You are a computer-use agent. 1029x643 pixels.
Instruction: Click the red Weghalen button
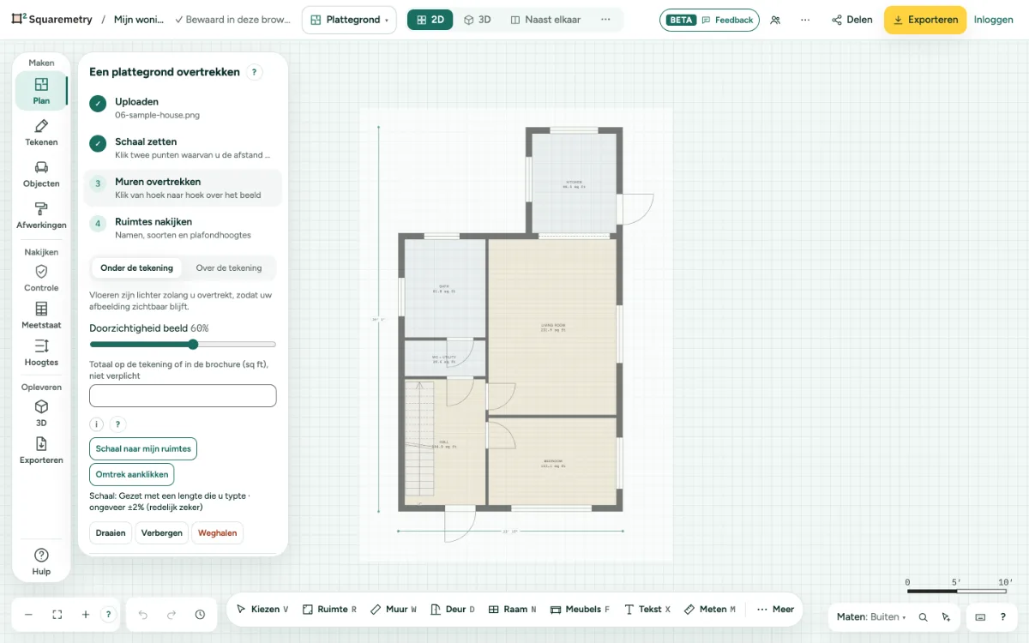coord(217,533)
